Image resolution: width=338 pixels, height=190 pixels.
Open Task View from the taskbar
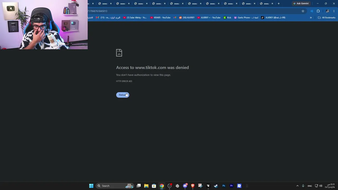click(139, 186)
